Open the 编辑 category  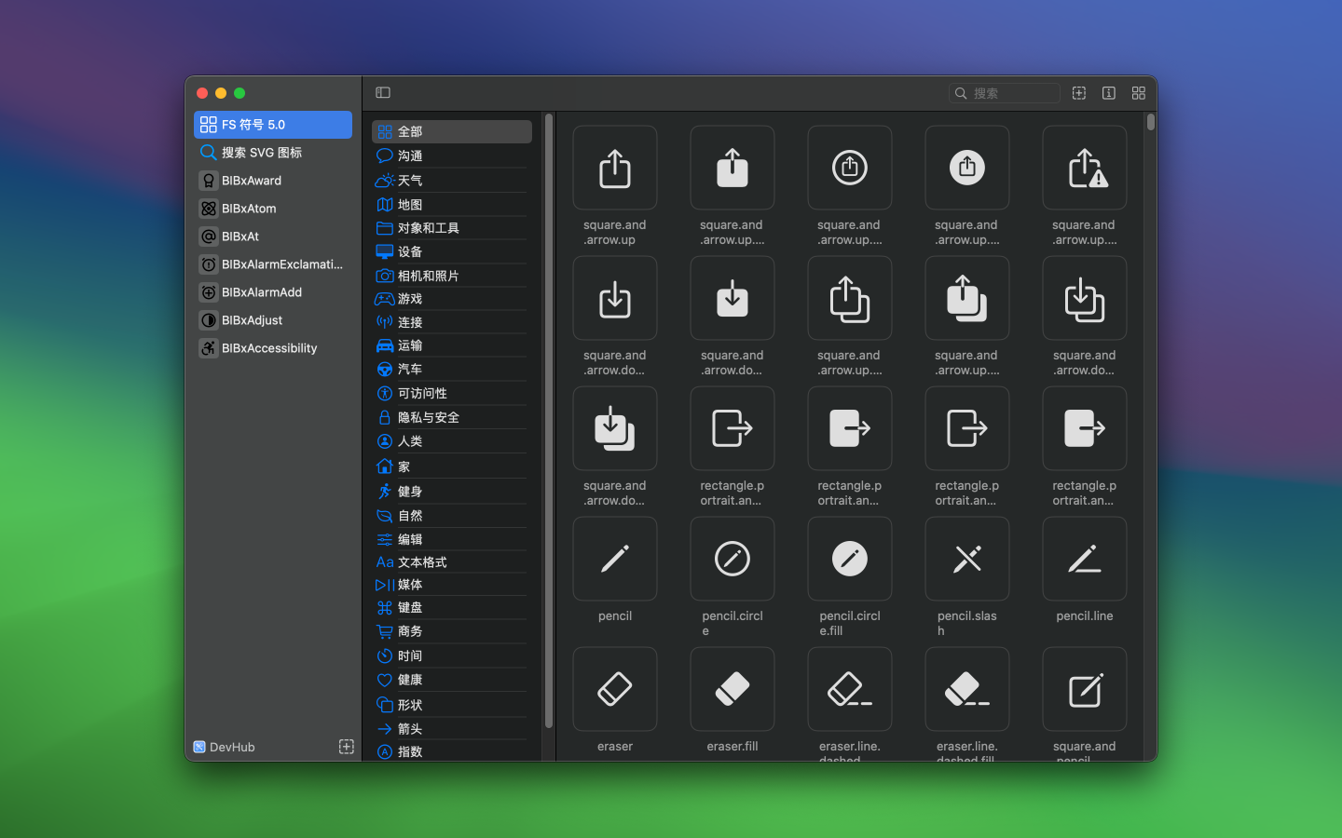tap(452, 539)
